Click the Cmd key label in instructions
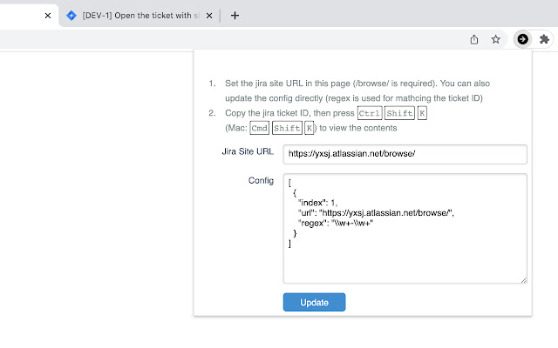Image resolution: width=558 pixels, height=348 pixels. pyautogui.click(x=259, y=129)
